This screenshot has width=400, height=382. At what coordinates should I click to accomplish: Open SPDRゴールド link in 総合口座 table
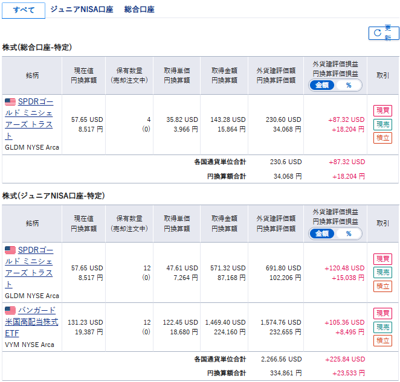(x=29, y=119)
